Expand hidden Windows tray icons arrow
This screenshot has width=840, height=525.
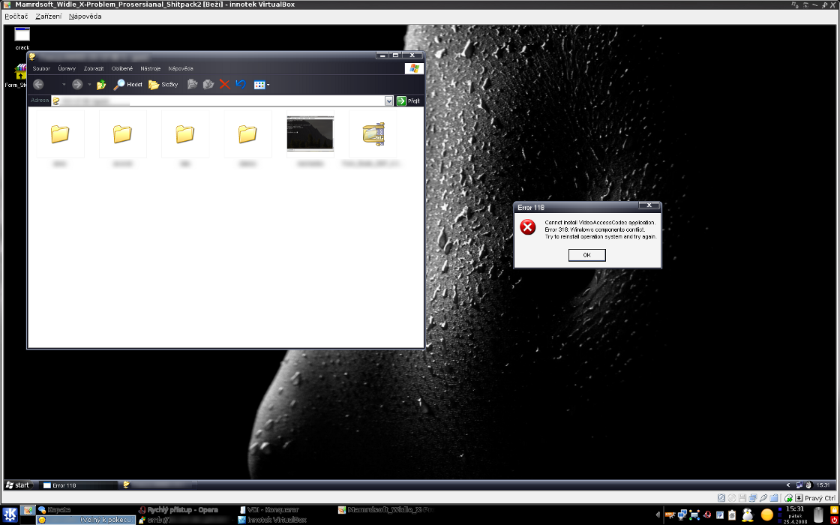(x=788, y=485)
